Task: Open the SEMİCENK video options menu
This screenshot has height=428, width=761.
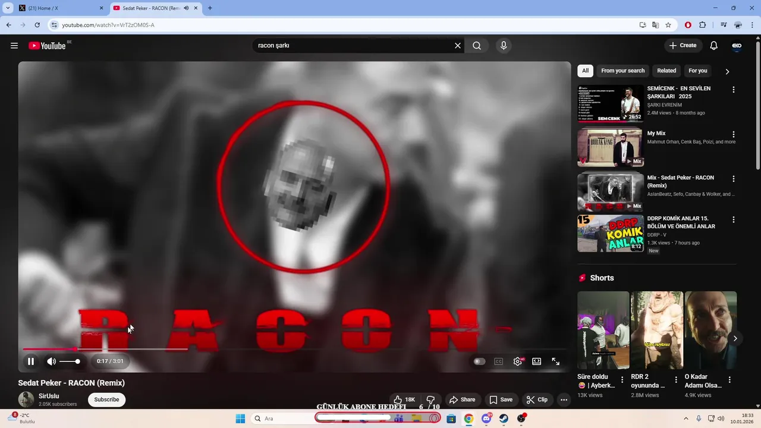Action: [x=734, y=90]
